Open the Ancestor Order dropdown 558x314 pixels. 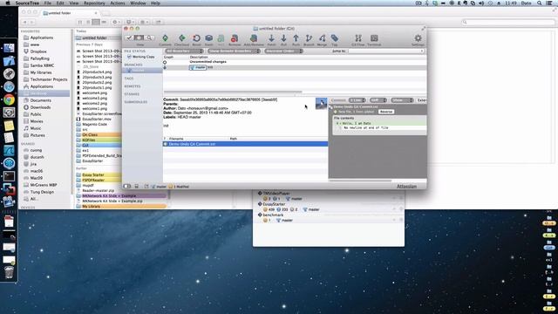tap(283, 51)
